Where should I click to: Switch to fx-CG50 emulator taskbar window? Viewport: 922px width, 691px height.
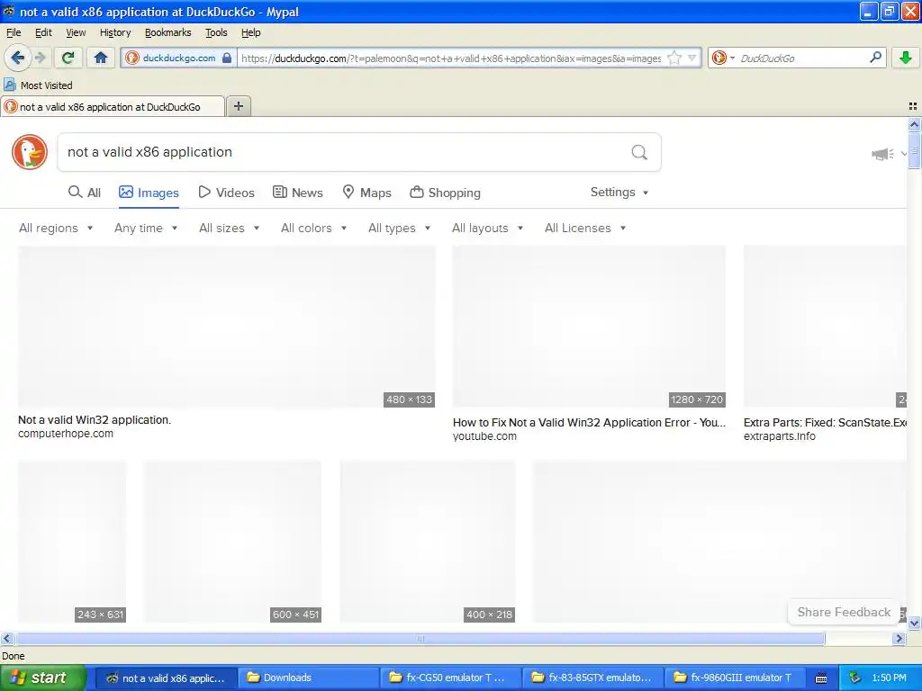pos(452,678)
